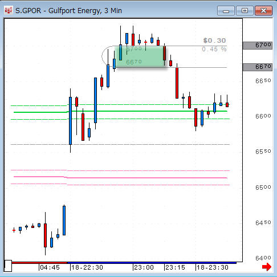Maximize the S.GPOR chart window
Screen dimensions: 277x277
(245, 11)
